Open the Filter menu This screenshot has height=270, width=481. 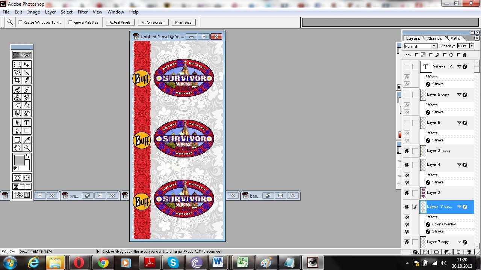(x=83, y=12)
